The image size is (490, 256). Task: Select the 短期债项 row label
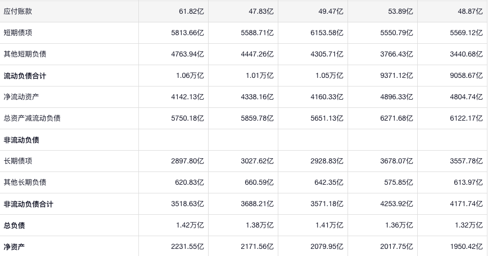point(18,33)
